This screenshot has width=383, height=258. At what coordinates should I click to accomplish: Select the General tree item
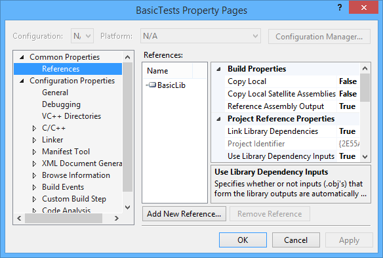tap(55, 93)
